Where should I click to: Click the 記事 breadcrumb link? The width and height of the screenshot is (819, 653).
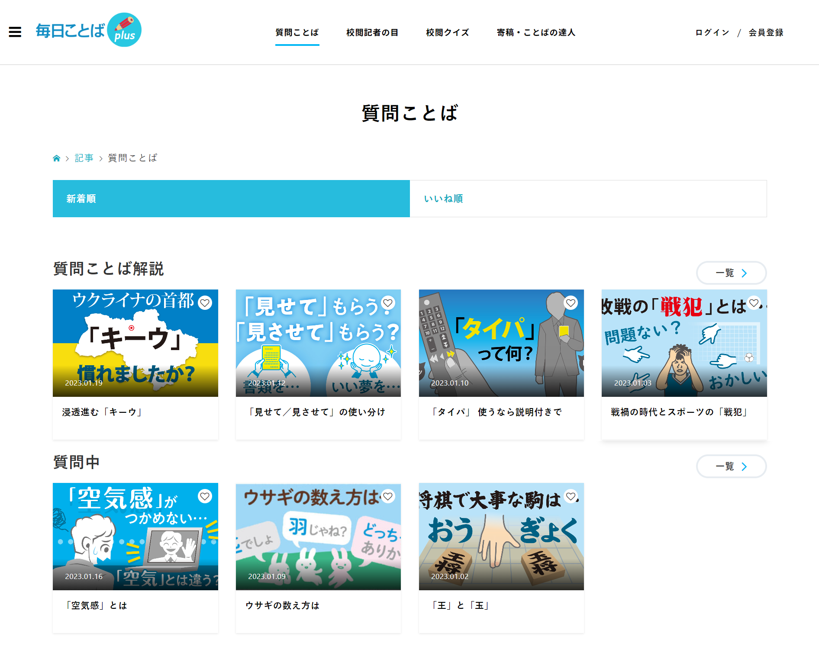[x=84, y=158]
